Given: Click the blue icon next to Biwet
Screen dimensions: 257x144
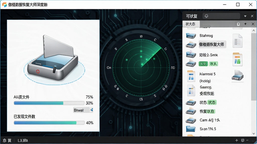Looking at the screenshot, I should click(x=91, y=110).
